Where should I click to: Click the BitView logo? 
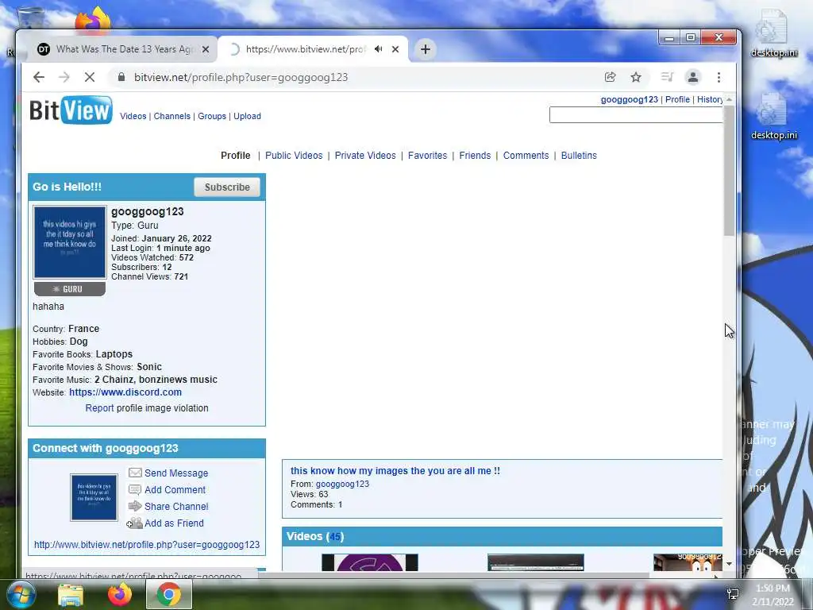pos(71,110)
